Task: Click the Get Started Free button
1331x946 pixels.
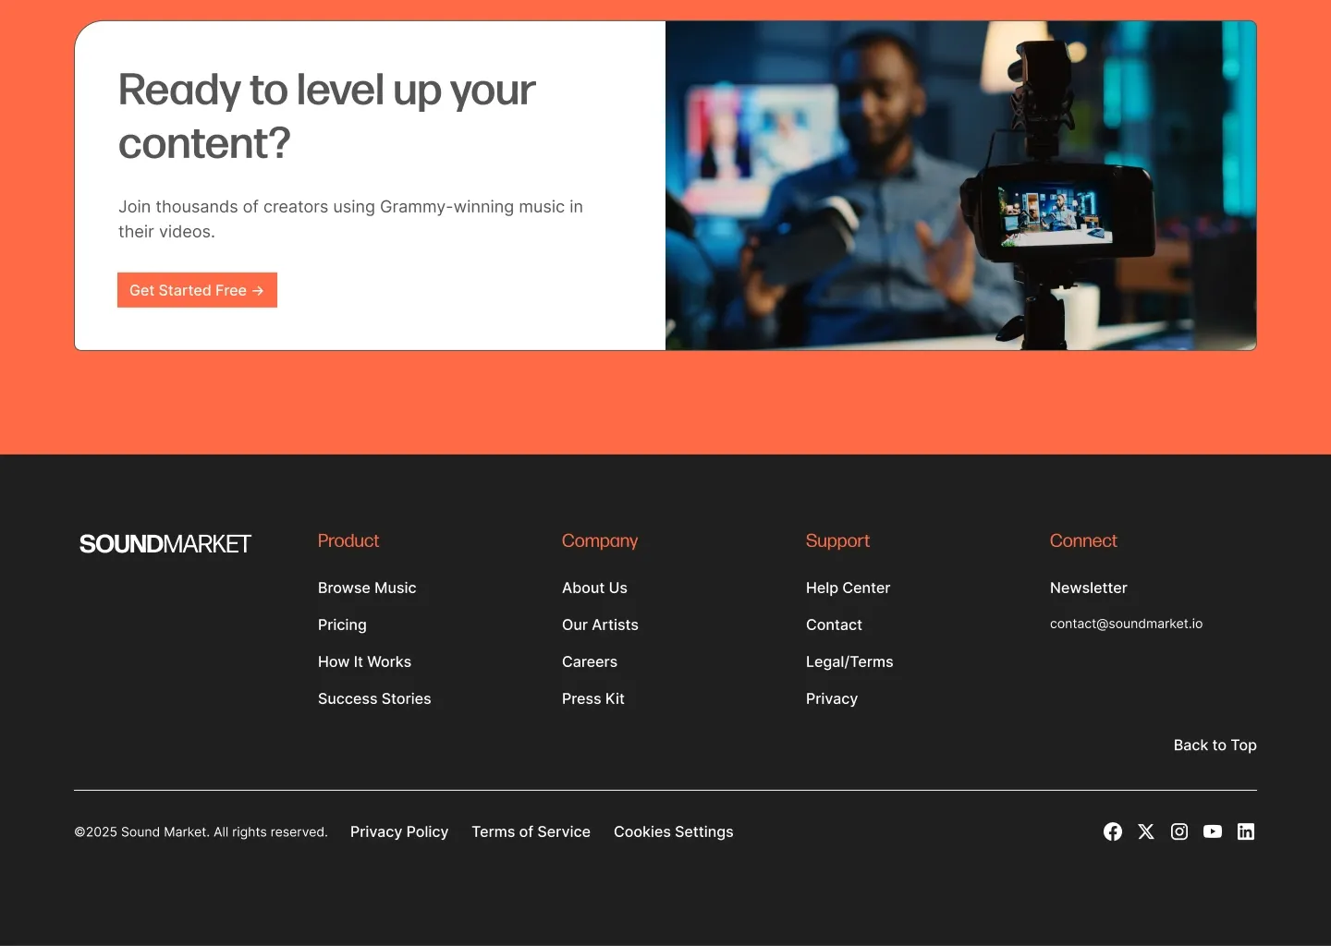Action: (x=197, y=290)
